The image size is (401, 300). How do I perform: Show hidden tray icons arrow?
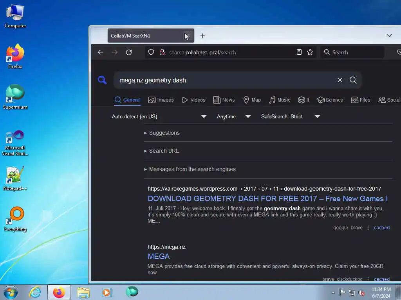pos(333,293)
